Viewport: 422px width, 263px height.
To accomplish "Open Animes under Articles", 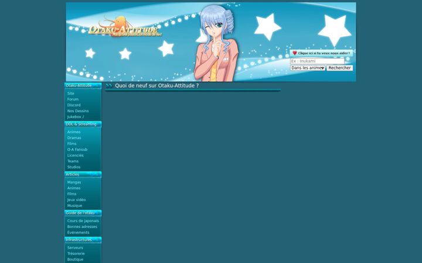I will pyautogui.click(x=74, y=188).
